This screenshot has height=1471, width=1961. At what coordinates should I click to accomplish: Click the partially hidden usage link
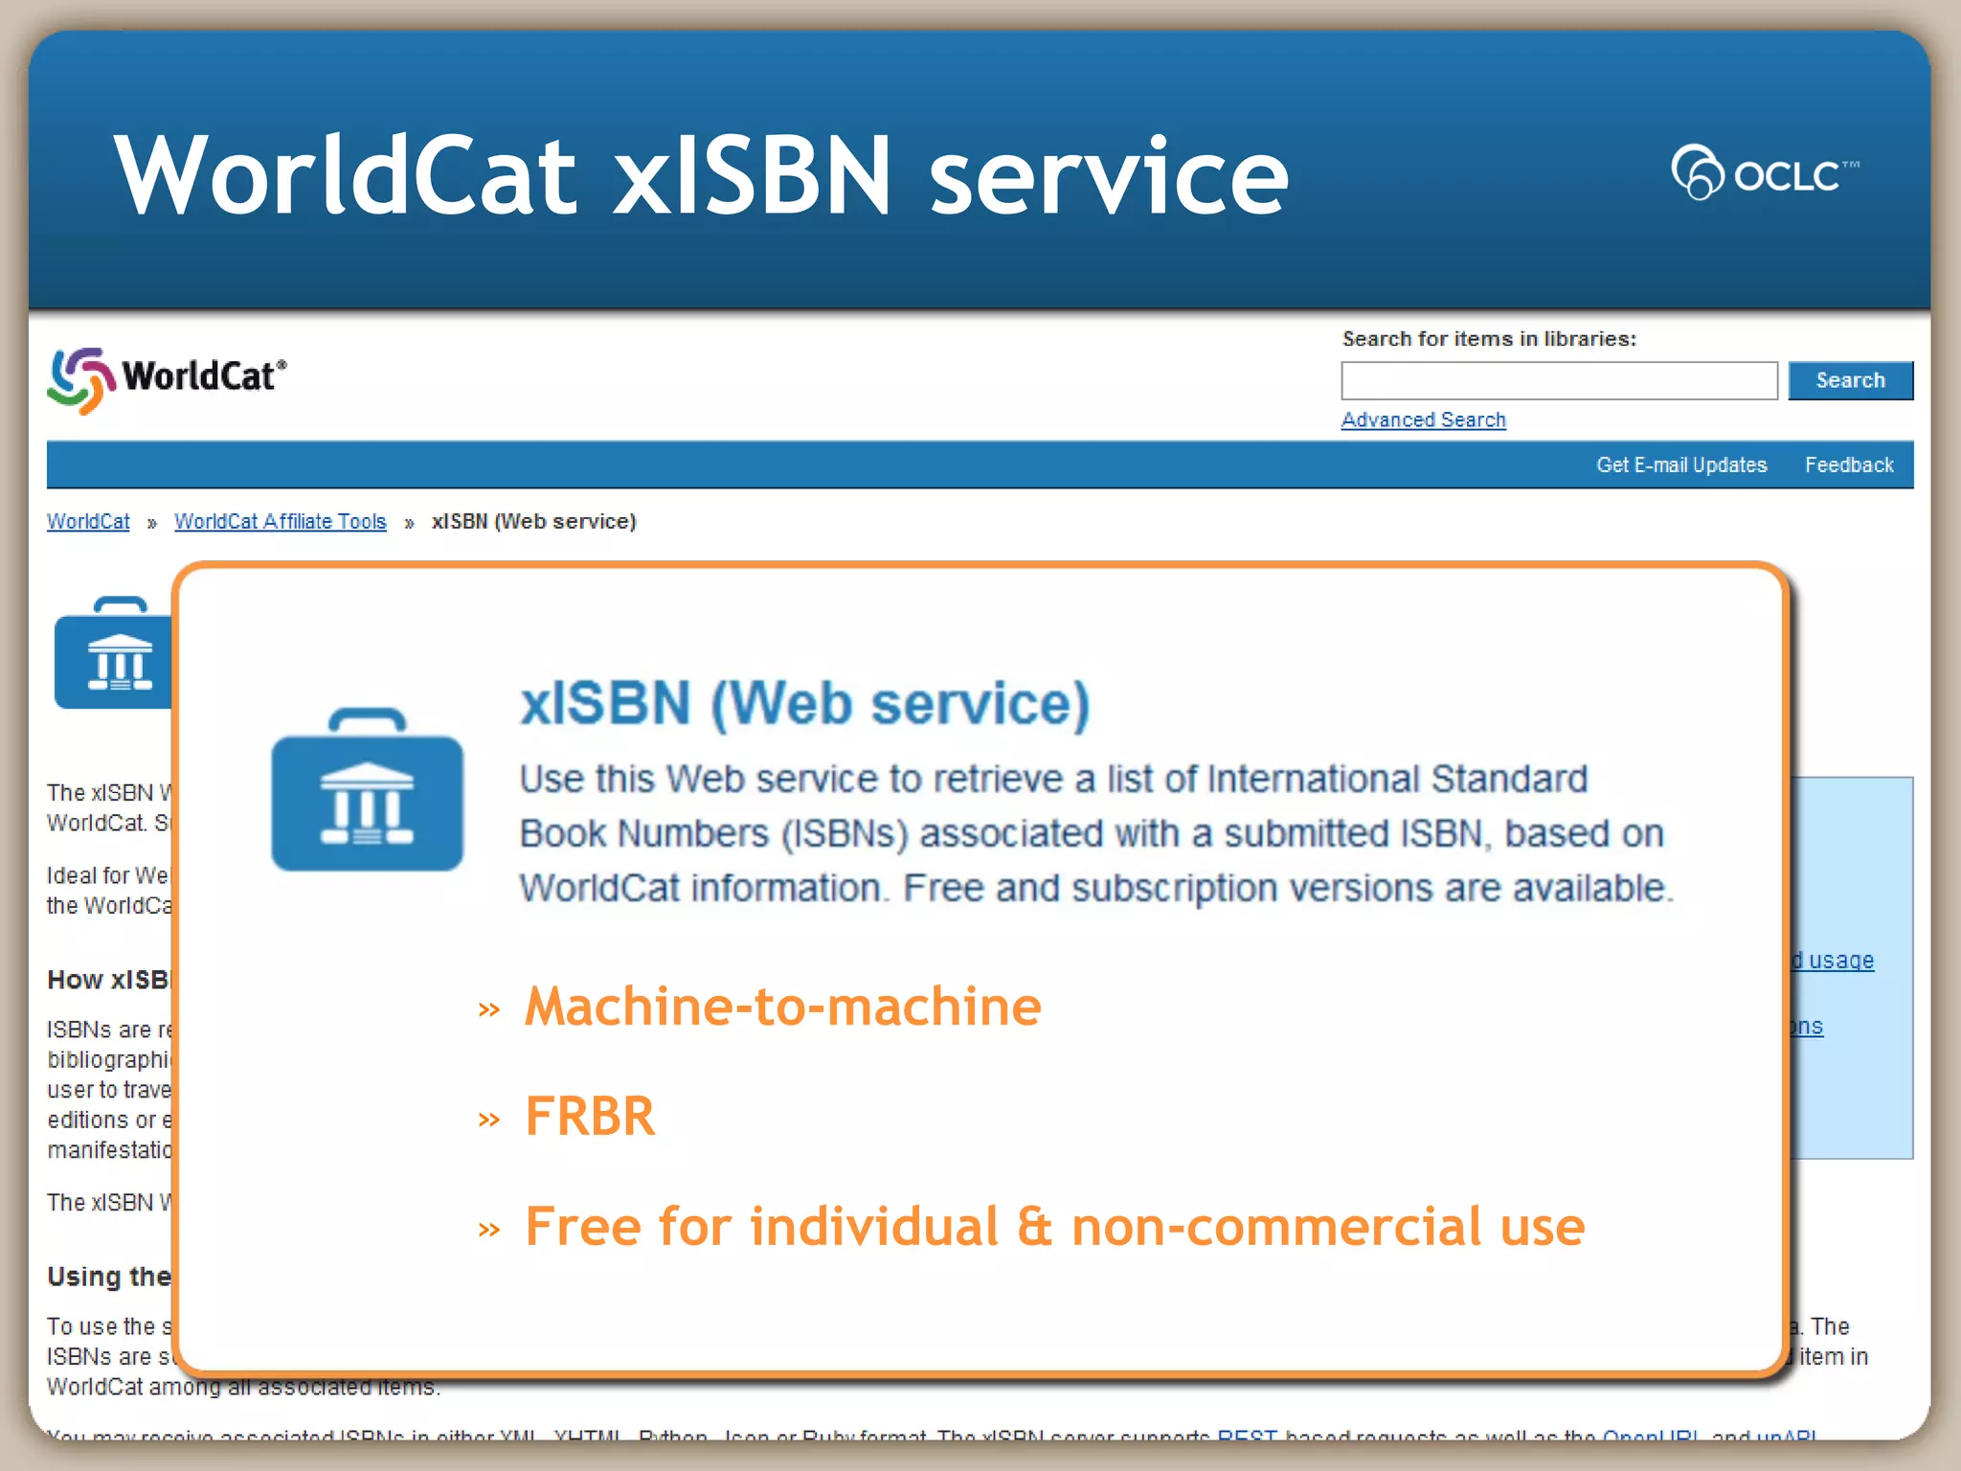point(1833,960)
